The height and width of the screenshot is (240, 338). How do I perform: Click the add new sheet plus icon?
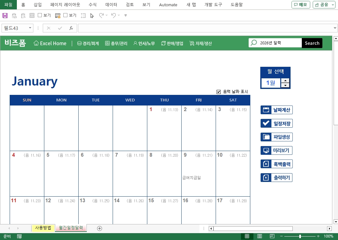point(100,228)
